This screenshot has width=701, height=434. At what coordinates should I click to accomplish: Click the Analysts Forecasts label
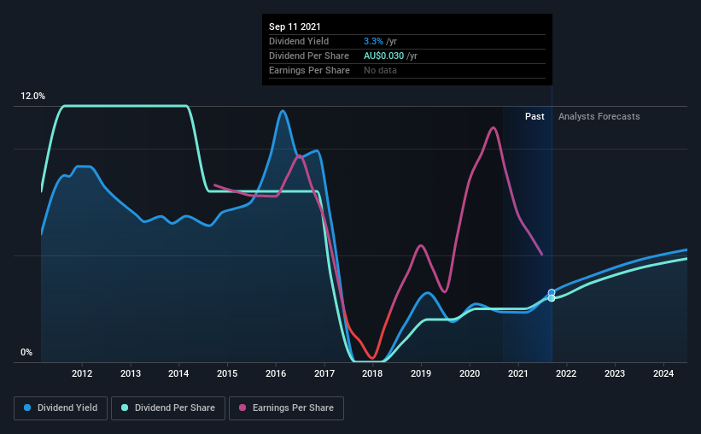coord(599,116)
